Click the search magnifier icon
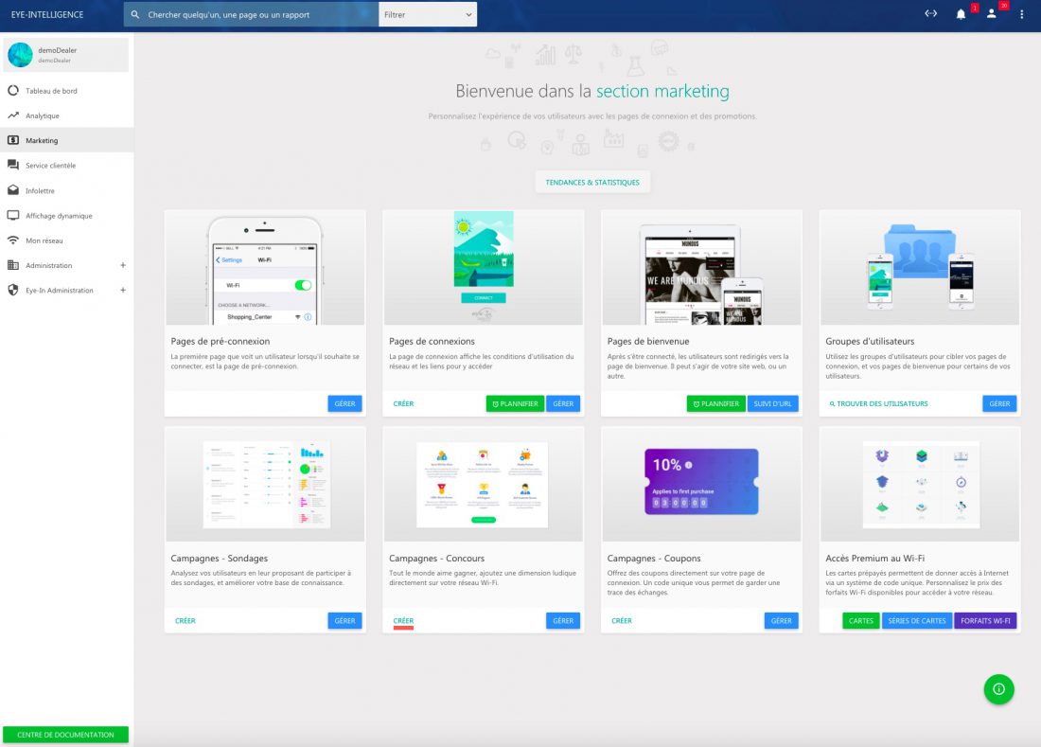This screenshot has width=1041, height=747. (x=136, y=15)
